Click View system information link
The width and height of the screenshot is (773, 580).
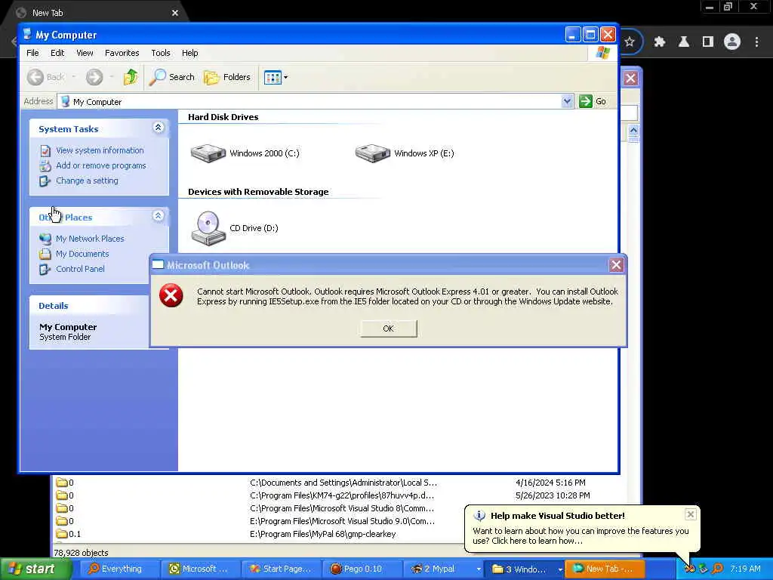[100, 150]
